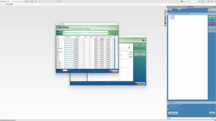This screenshot has width=216, height=121.
Task: Open Appearances task pane tab
Action: [x=165, y=19]
